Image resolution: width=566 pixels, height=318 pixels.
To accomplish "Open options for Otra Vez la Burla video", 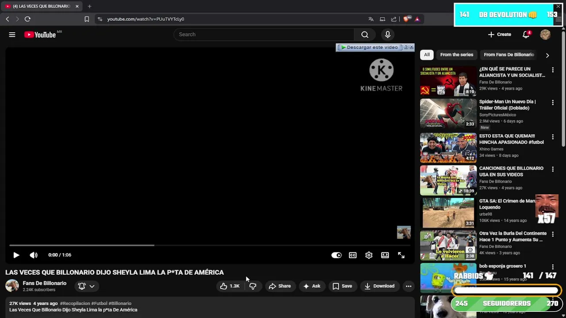I will (x=553, y=234).
